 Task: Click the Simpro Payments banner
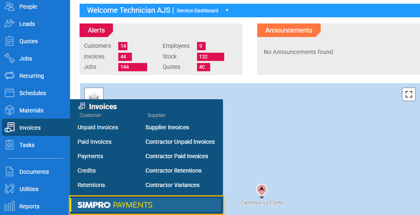coord(146,205)
